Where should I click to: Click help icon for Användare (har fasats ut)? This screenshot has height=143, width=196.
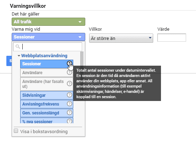point(69,83)
